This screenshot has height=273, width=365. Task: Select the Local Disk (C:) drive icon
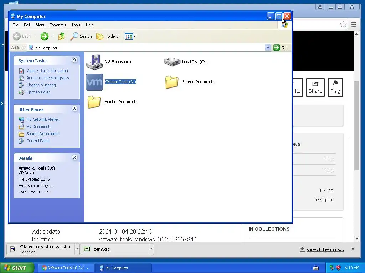click(172, 62)
